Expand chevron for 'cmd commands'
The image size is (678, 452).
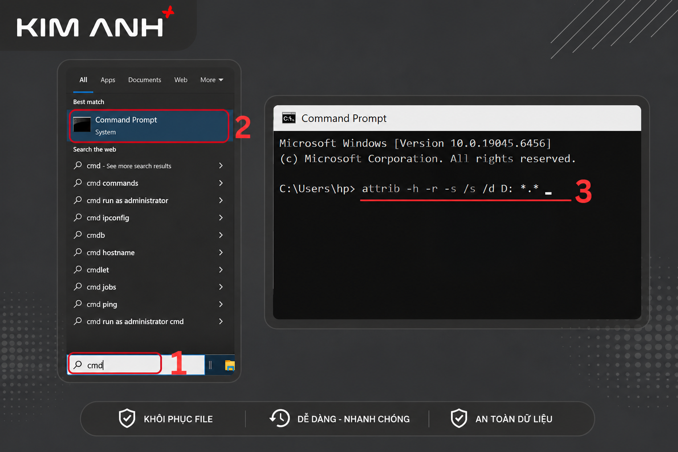tap(221, 183)
